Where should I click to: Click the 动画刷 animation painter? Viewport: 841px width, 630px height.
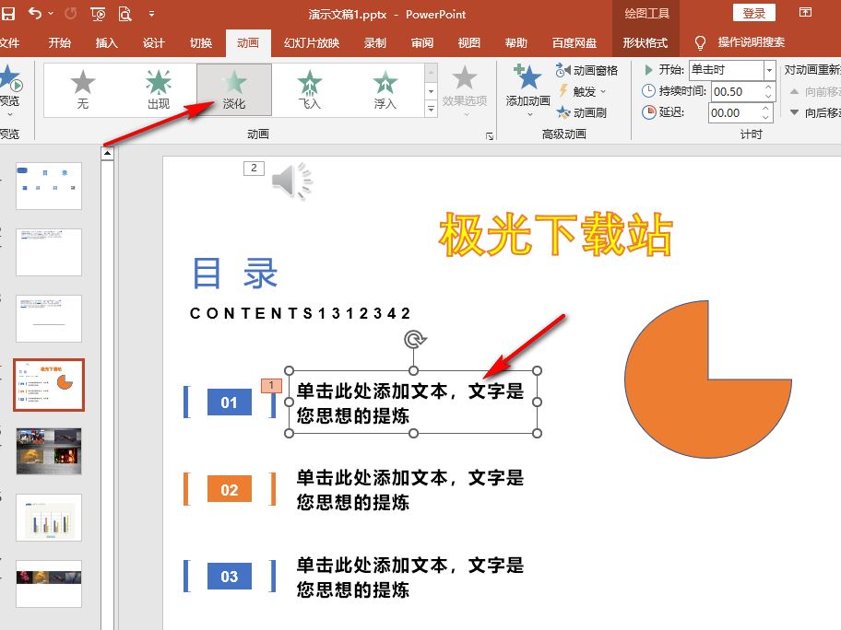tap(582, 112)
